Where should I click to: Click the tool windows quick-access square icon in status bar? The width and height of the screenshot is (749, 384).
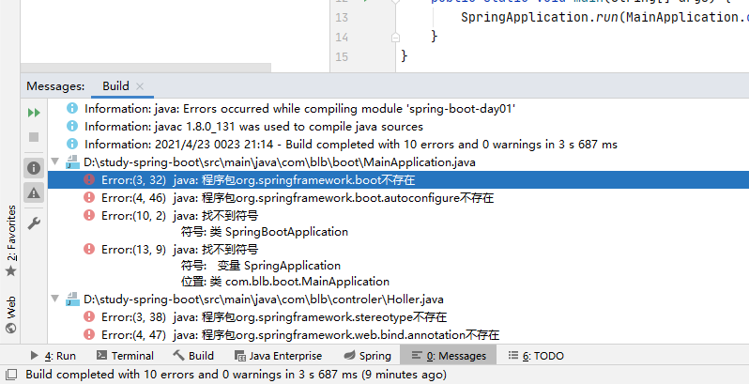pos(10,375)
